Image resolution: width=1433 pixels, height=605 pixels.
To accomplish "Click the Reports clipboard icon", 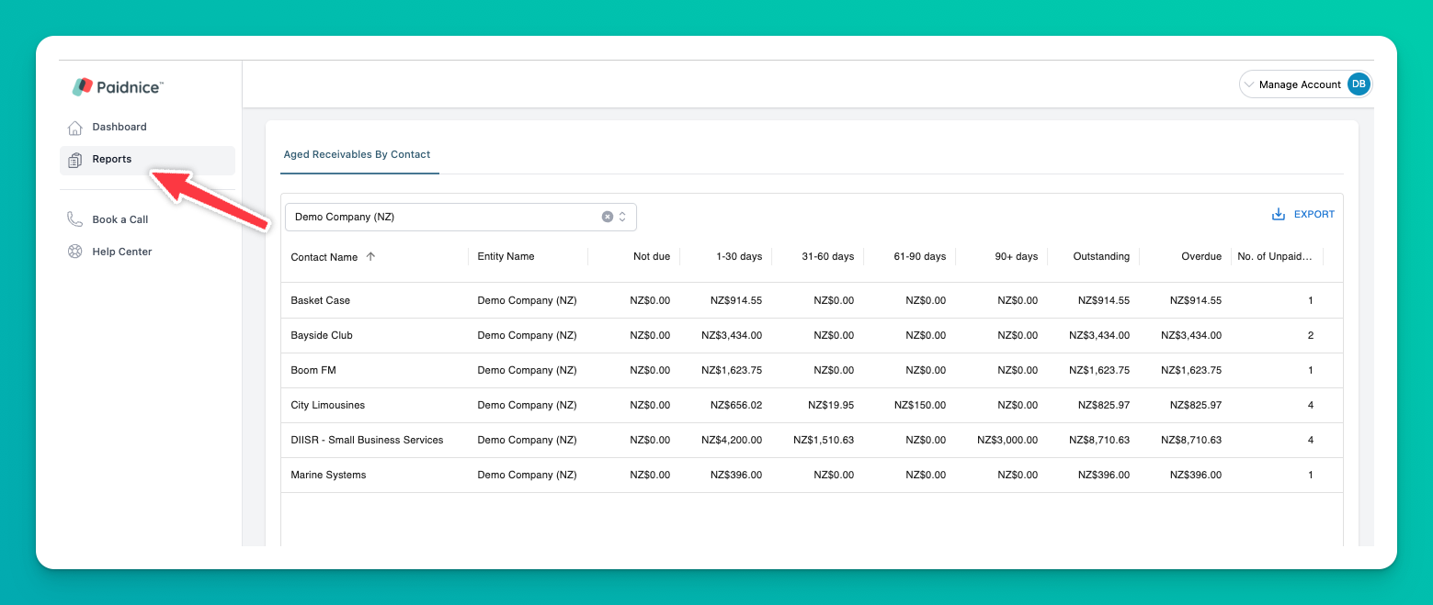I will 75,160.
